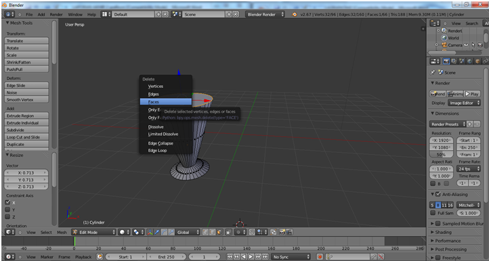
Task: Disable the Anti-Aliasing checkbox
Action: [438, 194]
